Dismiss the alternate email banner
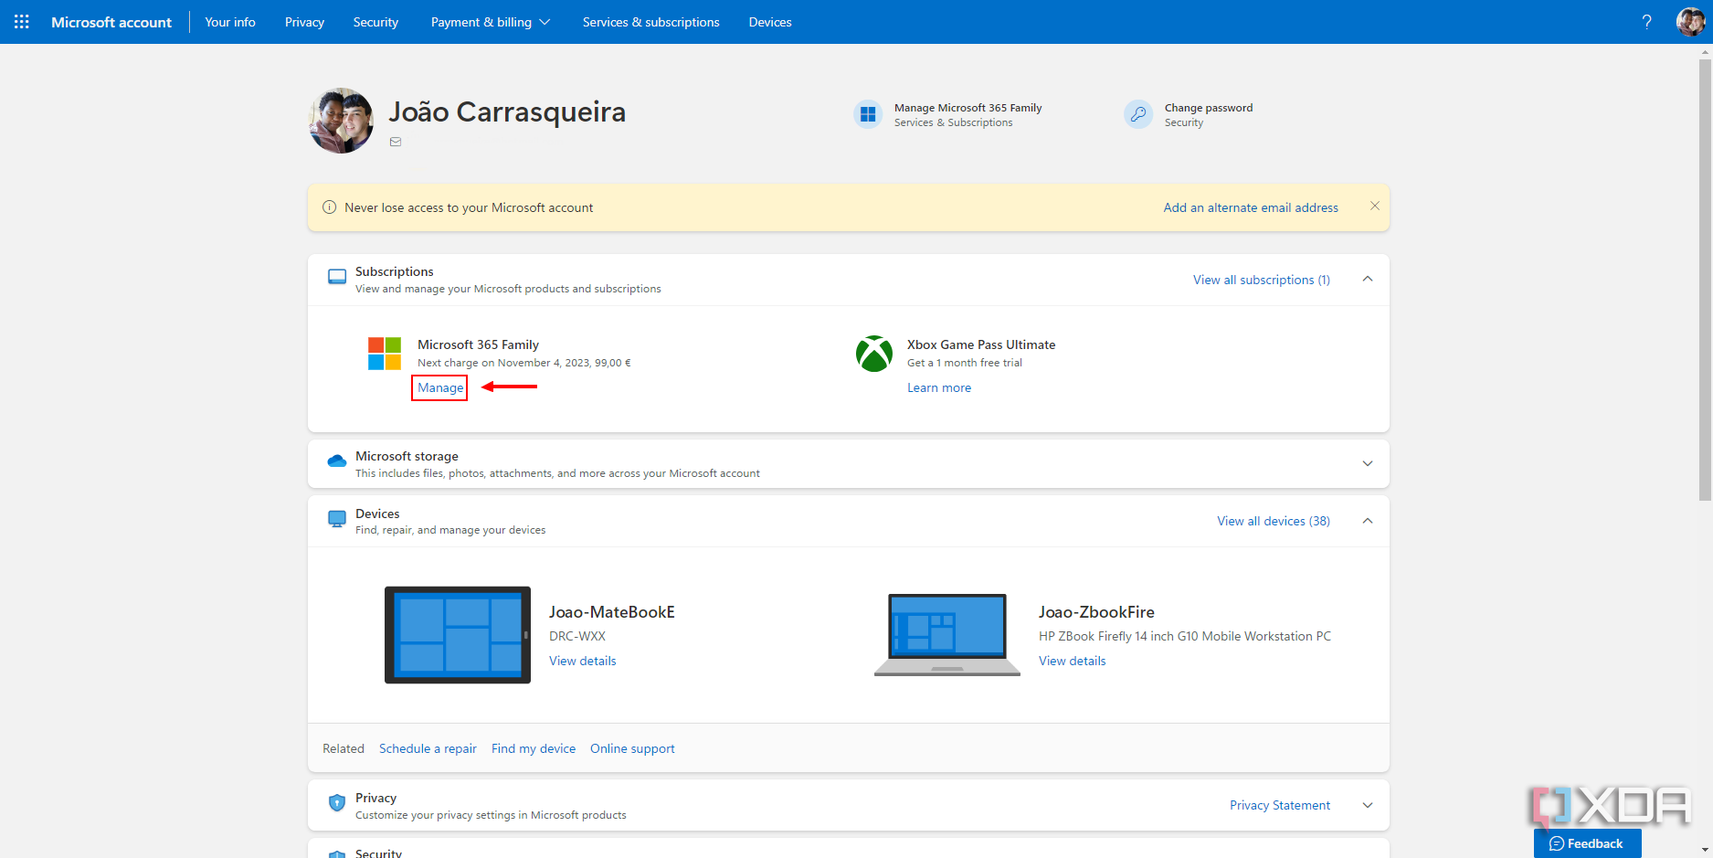The height and width of the screenshot is (858, 1713). pos(1374,206)
